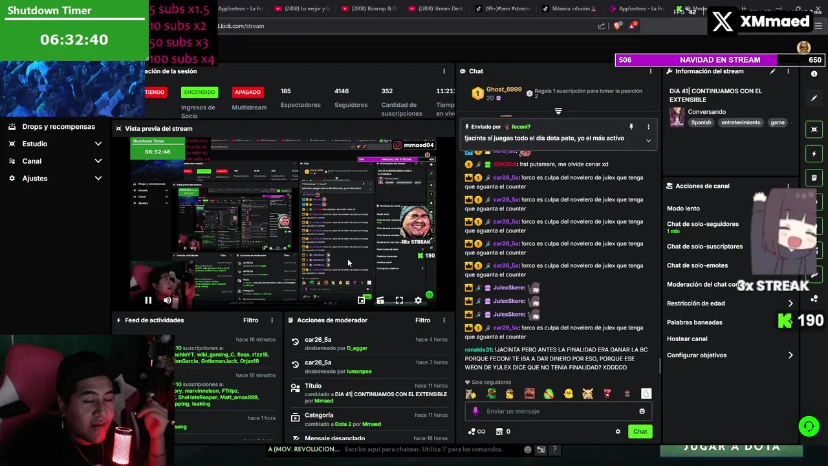
Task: Select the ENCENDIDO status badge
Action: [199, 92]
